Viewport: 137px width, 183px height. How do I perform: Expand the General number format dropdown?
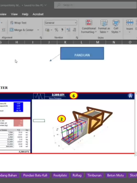(x=76, y=23)
